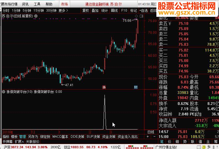This screenshot has height=149, width=219.
Task: Zoom in chart with plus button
Action: pyautogui.click(x=148, y=136)
